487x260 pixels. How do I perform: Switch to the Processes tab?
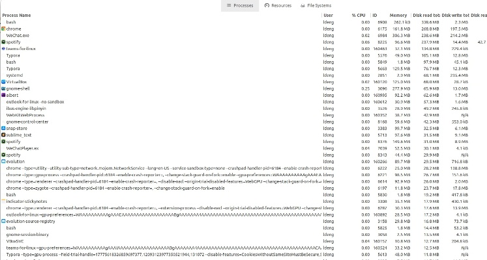point(239,5)
